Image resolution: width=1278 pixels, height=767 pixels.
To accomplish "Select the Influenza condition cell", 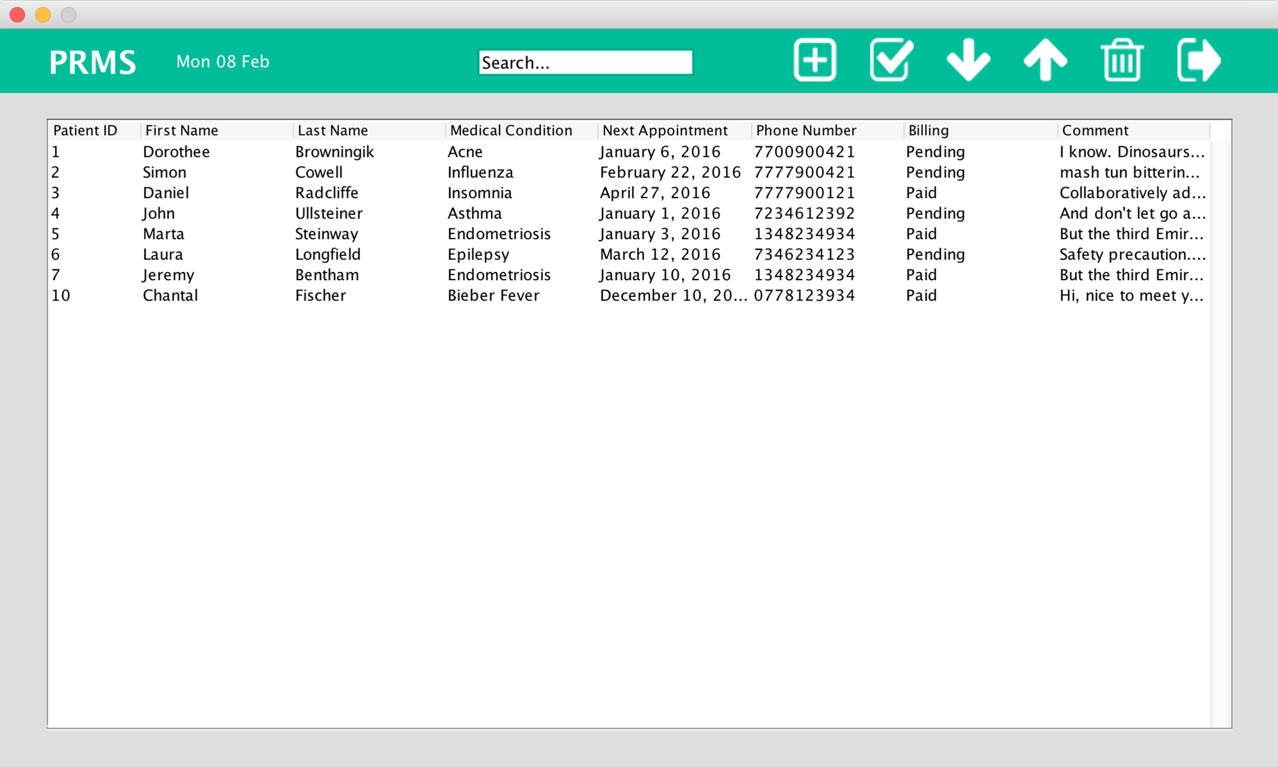I will 480,172.
